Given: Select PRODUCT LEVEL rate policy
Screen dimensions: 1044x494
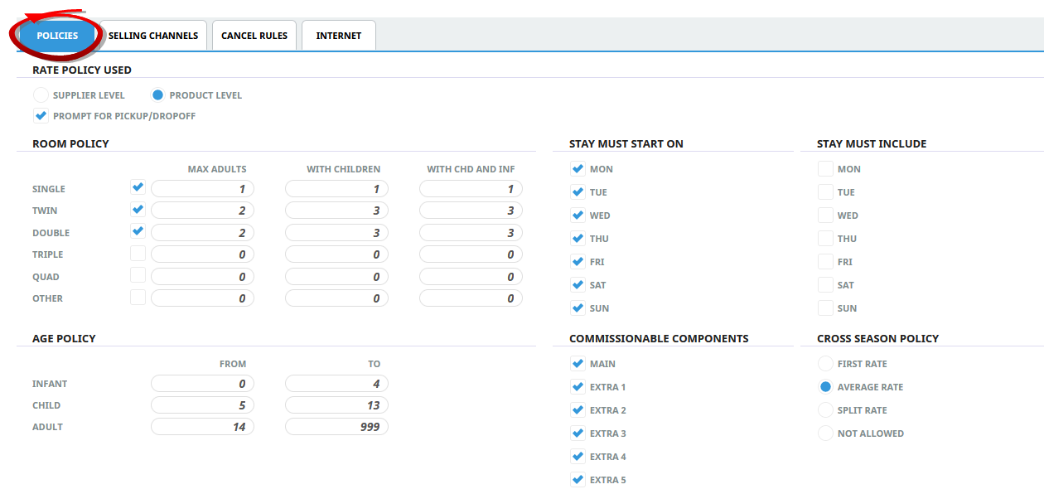Looking at the screenshot, I should [x=157, y=94].
